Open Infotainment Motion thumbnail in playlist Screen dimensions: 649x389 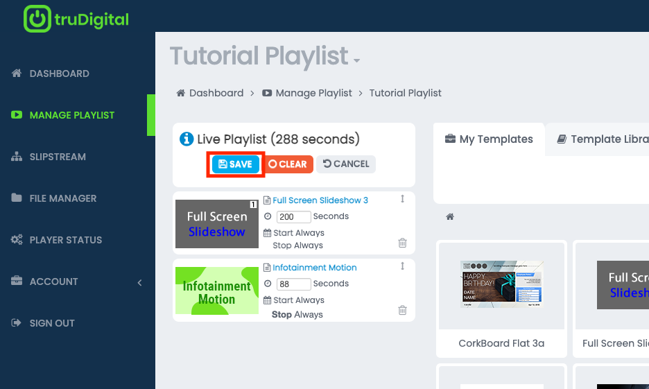(217, 291)
